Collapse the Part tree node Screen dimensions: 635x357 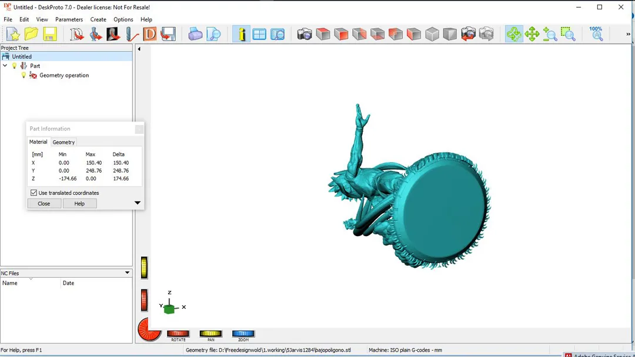[5, 66]
